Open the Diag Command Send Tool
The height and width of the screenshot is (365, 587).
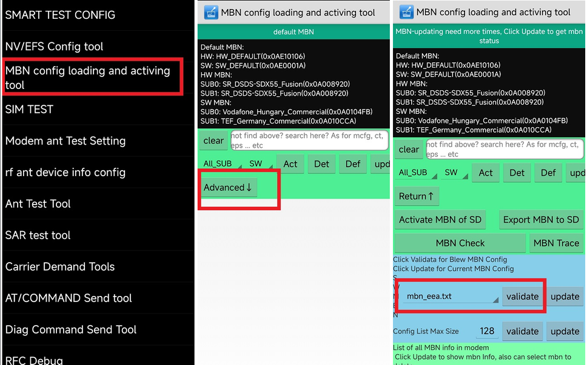click(71, 330)
